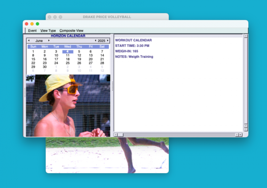Image resolution: width=267 pixels, height=188 pixels.
Task: Open the Event menu
Action: (x=32, y=31)
